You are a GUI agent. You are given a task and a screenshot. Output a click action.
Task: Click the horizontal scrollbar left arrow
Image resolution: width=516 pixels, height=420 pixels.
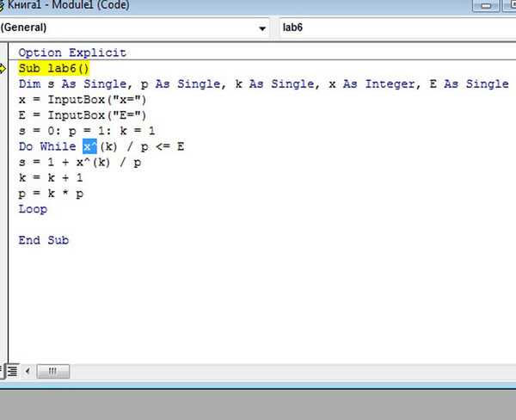tap(28, 371)
